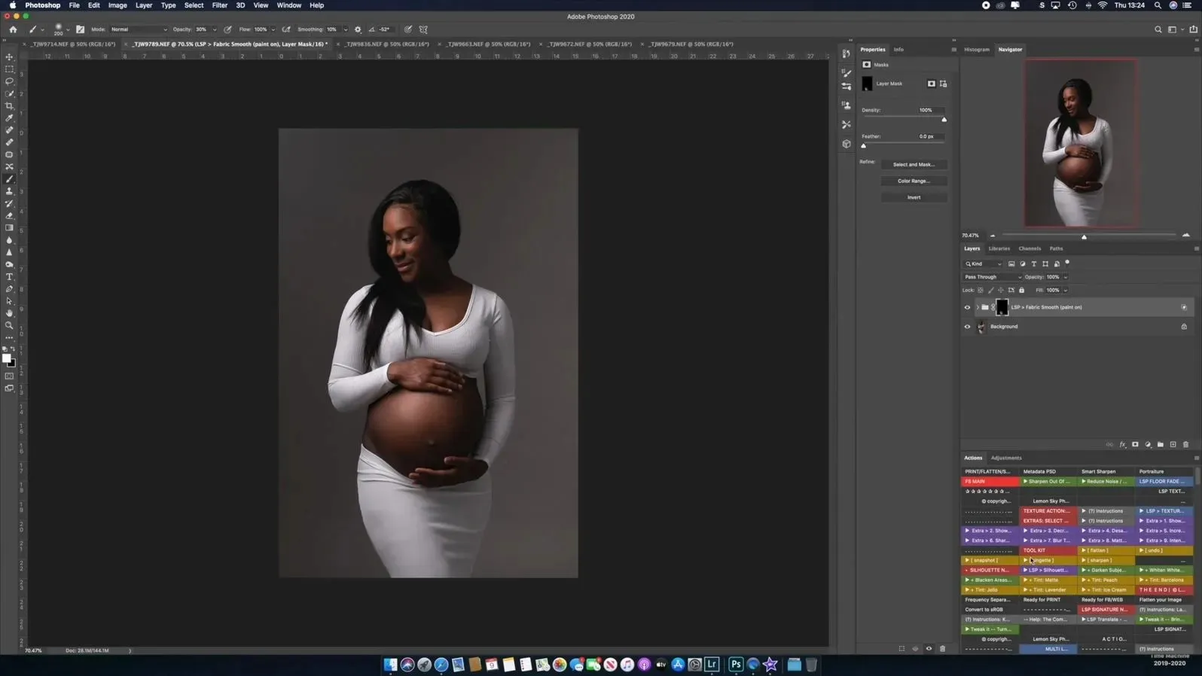The image size is (1202, 676).
Task: Select the Lasso tool
Action: (10, 81)
